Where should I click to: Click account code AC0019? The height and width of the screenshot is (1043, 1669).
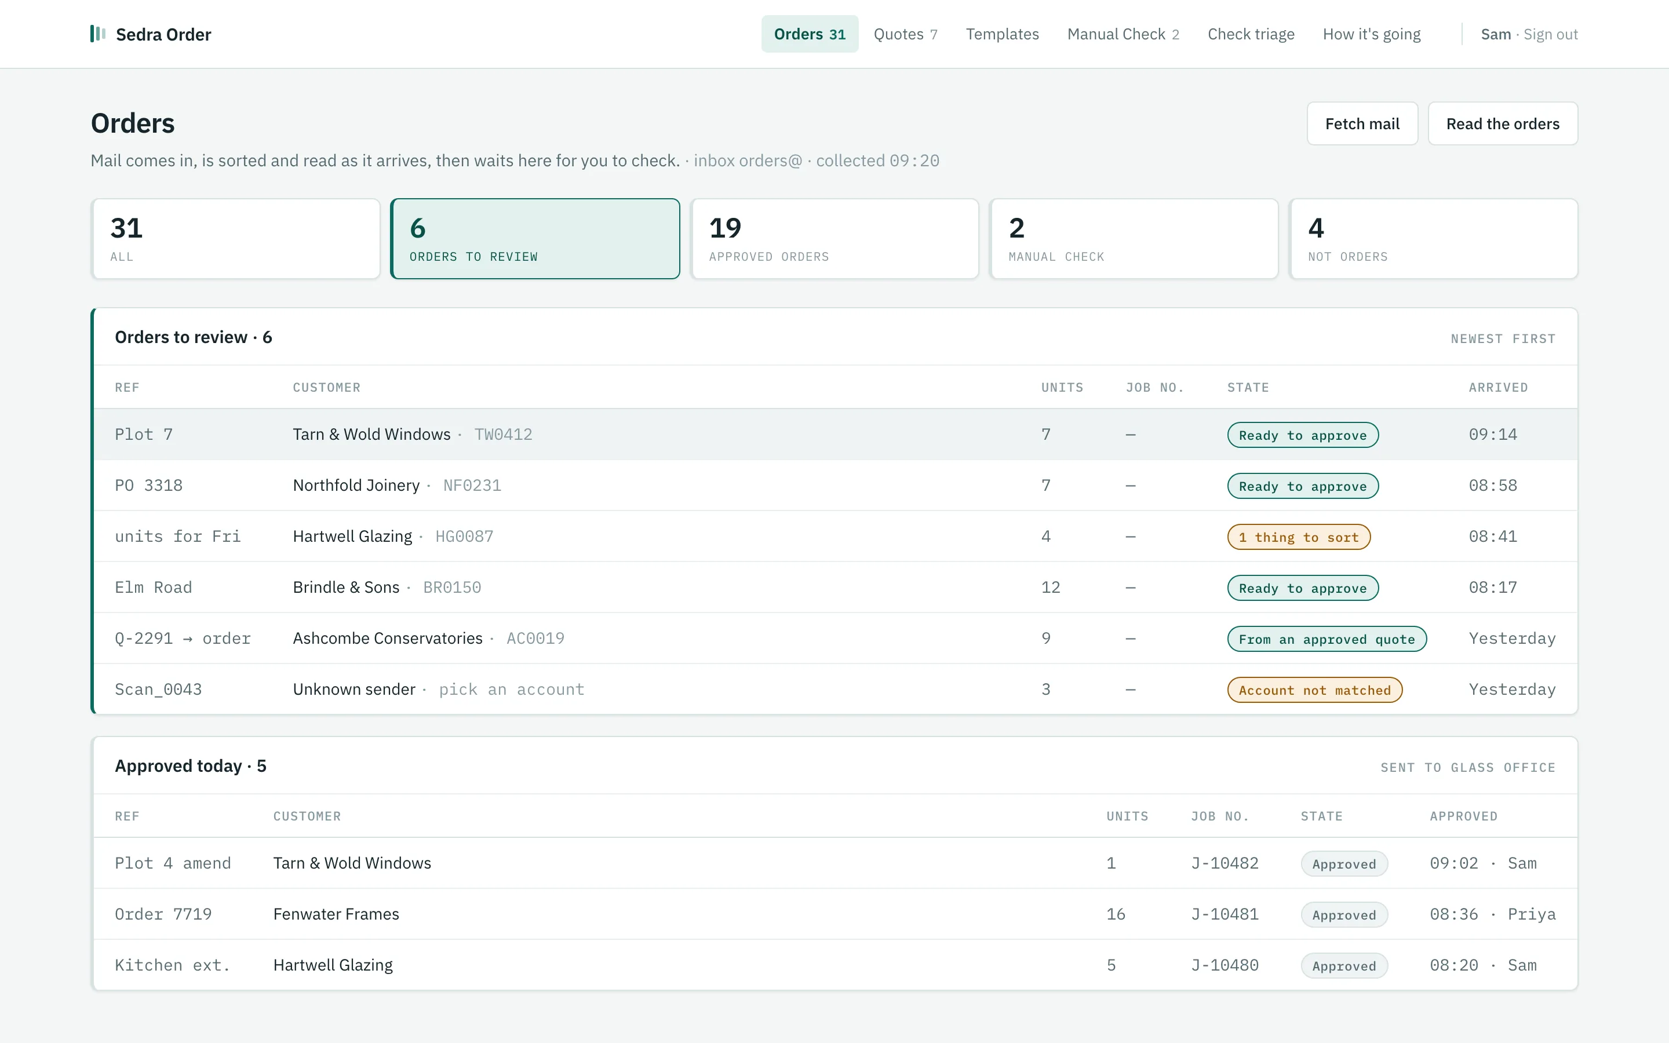coord(535,639)
